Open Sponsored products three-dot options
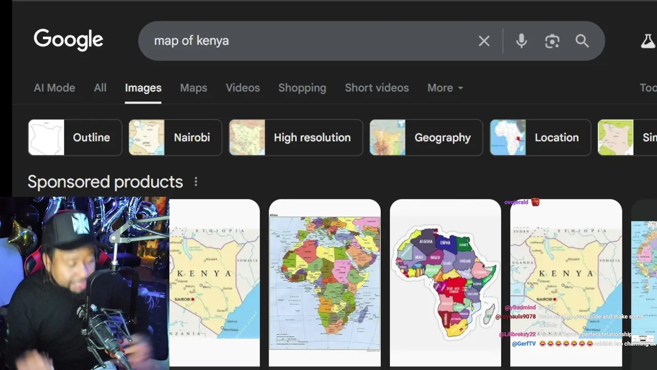 (196, 182)
